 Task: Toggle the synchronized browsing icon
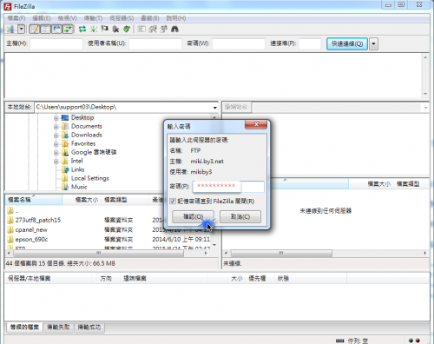click(164, 29)
